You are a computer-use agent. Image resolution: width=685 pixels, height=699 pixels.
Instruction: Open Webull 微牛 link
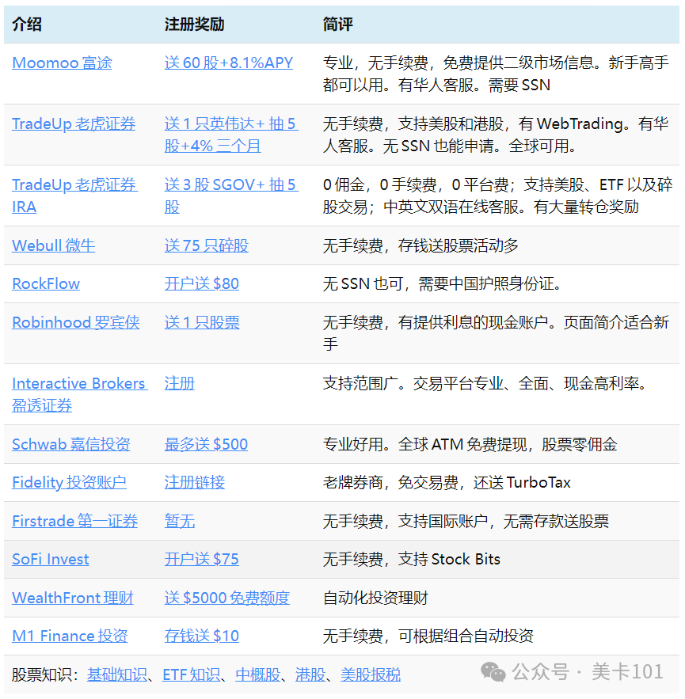(x=54, y=245)
